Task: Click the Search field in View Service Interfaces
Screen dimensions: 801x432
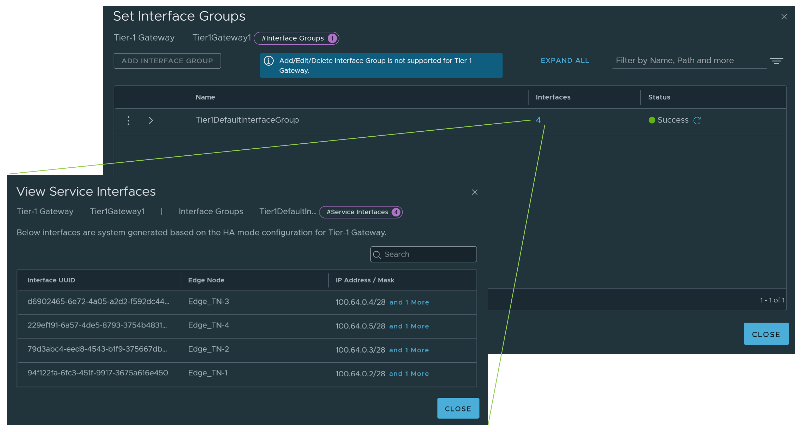Action: [x=423, y=254]
